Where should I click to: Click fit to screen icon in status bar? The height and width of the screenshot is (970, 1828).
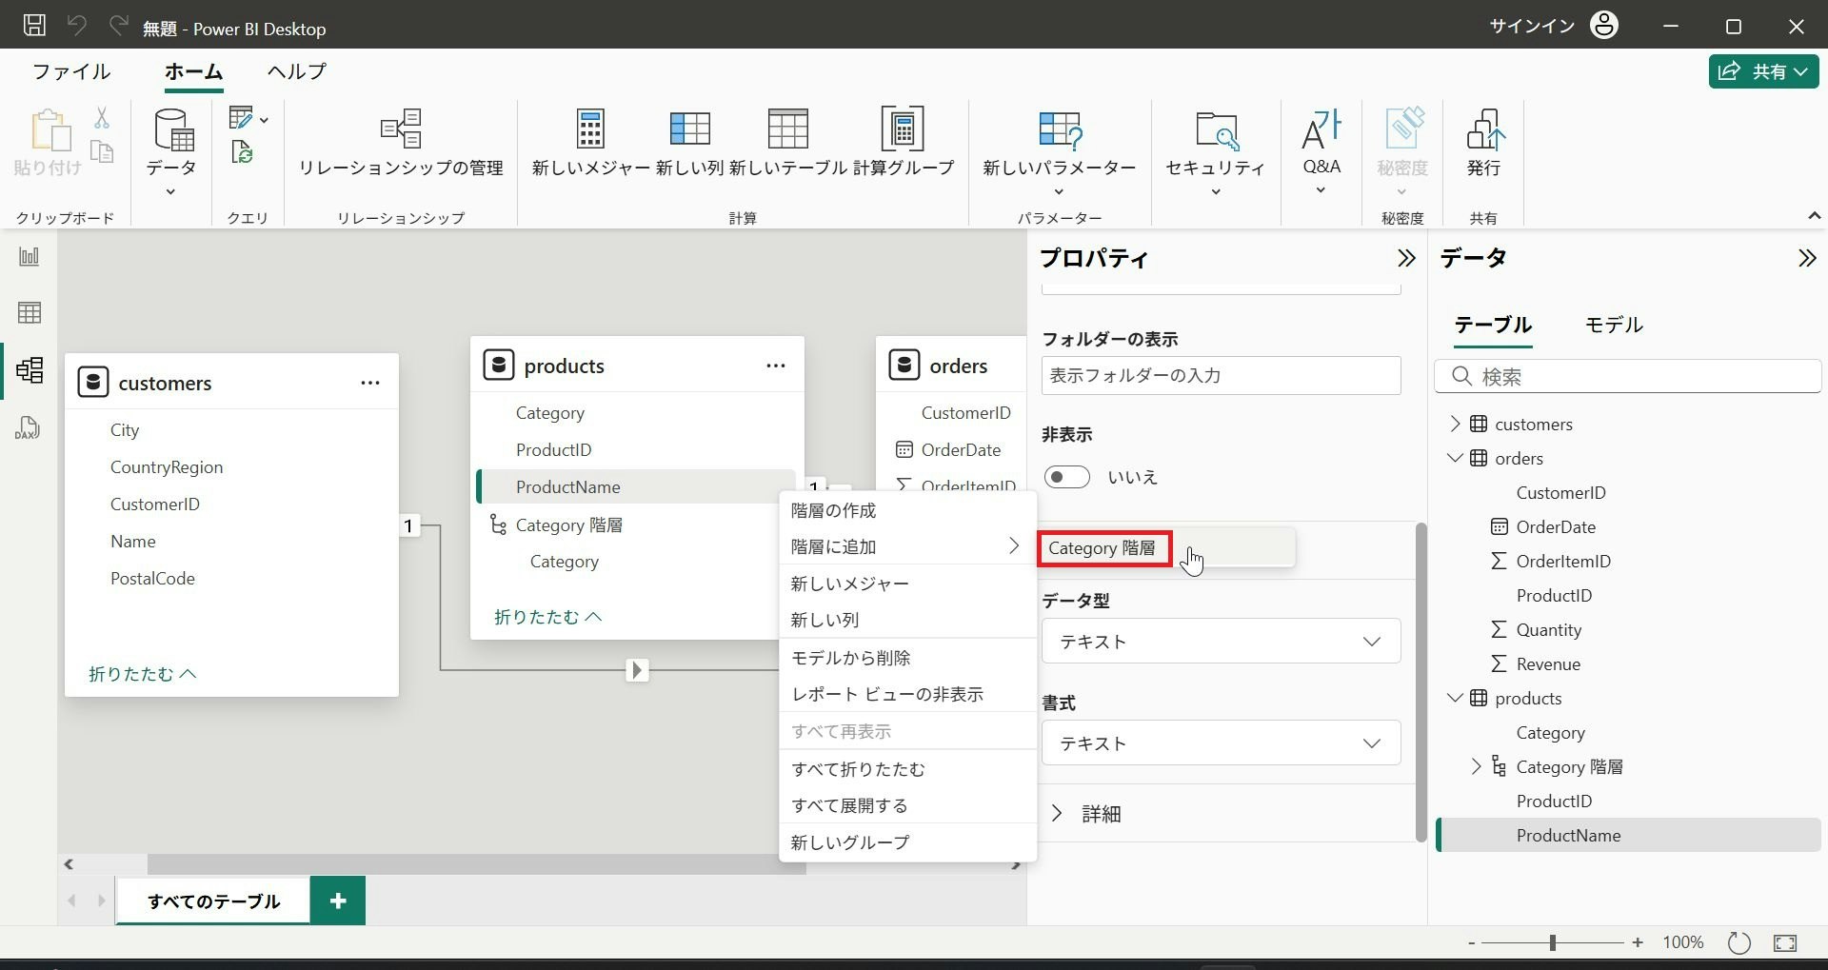click(x=1785, y=942)
